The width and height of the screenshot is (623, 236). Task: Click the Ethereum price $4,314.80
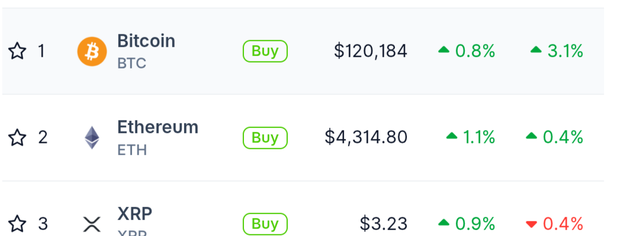pos(366,138)
